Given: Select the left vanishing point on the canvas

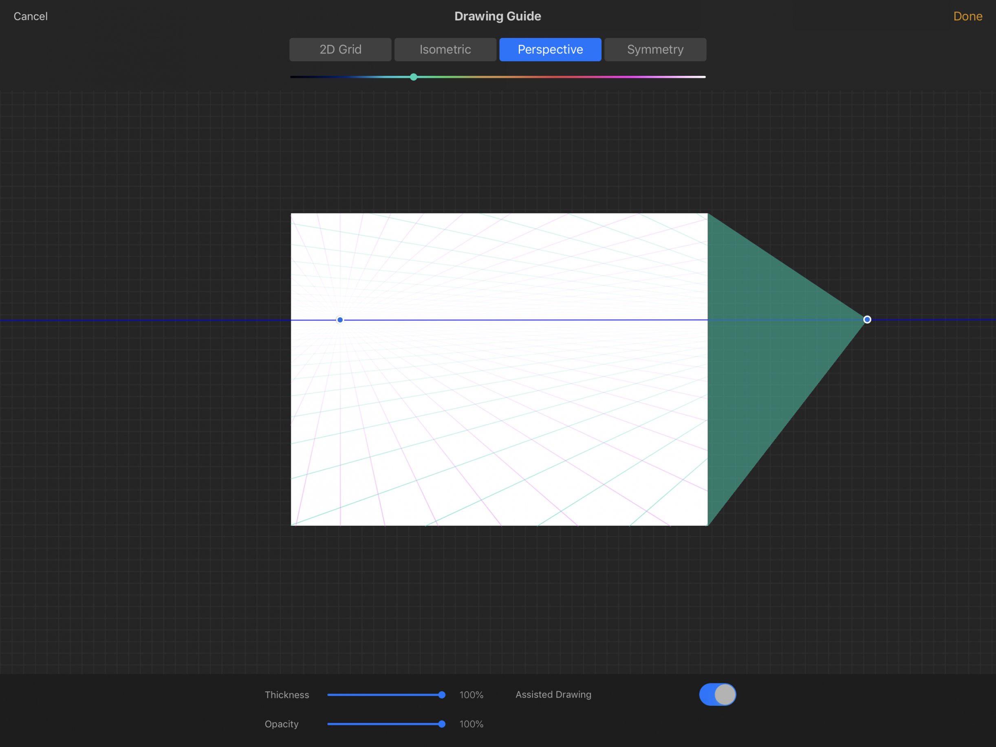Looking at the screenshot, I should coord(340,320).
